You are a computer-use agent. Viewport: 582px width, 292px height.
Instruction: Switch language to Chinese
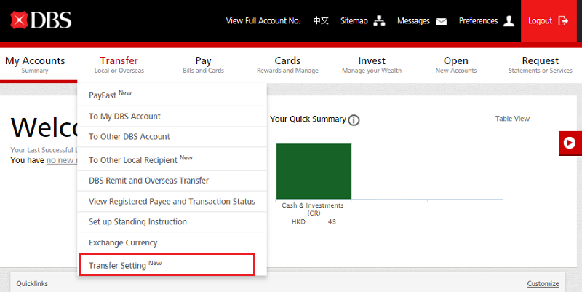(x=321, y=21)
